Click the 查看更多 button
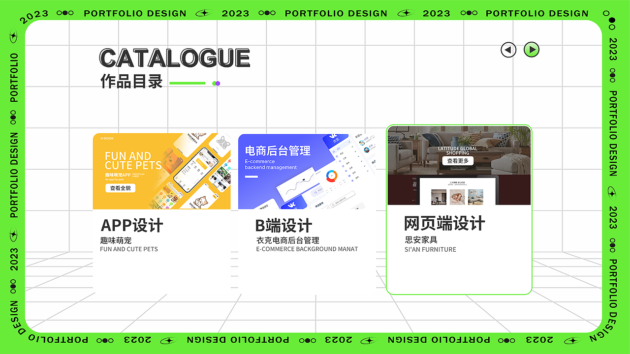Screen dimensions: 630x354 click(x=458, y=161)
